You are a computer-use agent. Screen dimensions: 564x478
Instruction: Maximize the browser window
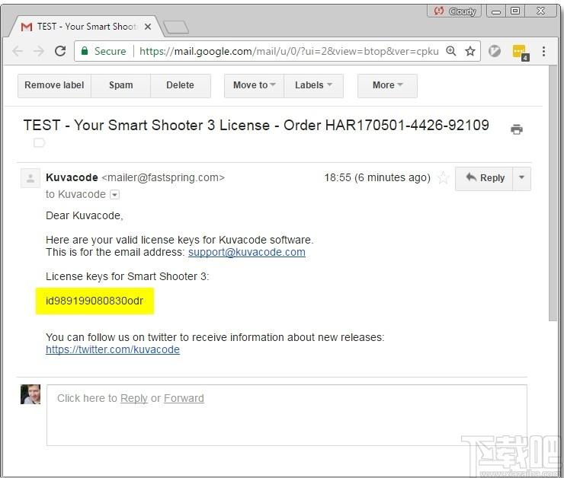[x=515, y=11]
